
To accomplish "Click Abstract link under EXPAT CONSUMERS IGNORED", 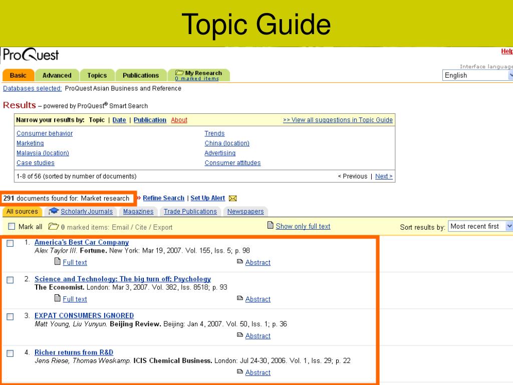I will click(258, 336).
